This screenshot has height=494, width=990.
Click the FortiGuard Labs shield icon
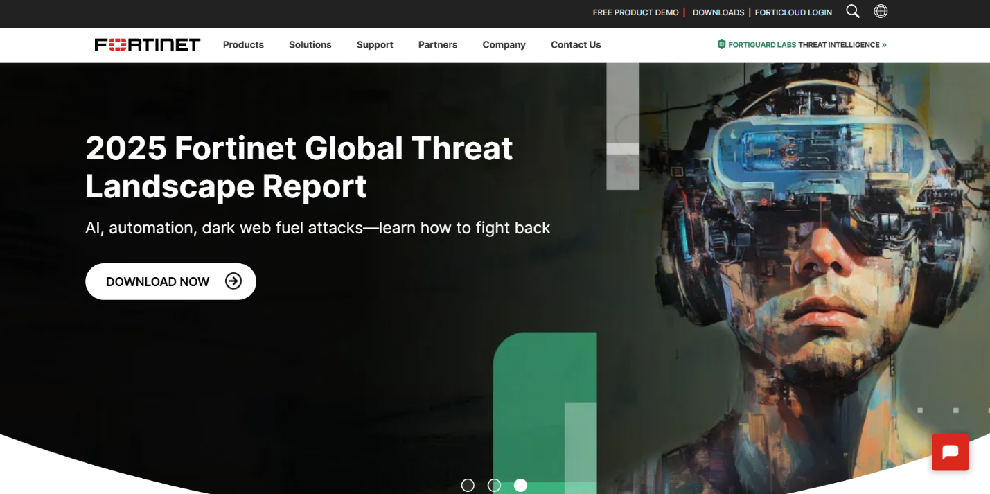pyautogui.click(x=721, y=45)
